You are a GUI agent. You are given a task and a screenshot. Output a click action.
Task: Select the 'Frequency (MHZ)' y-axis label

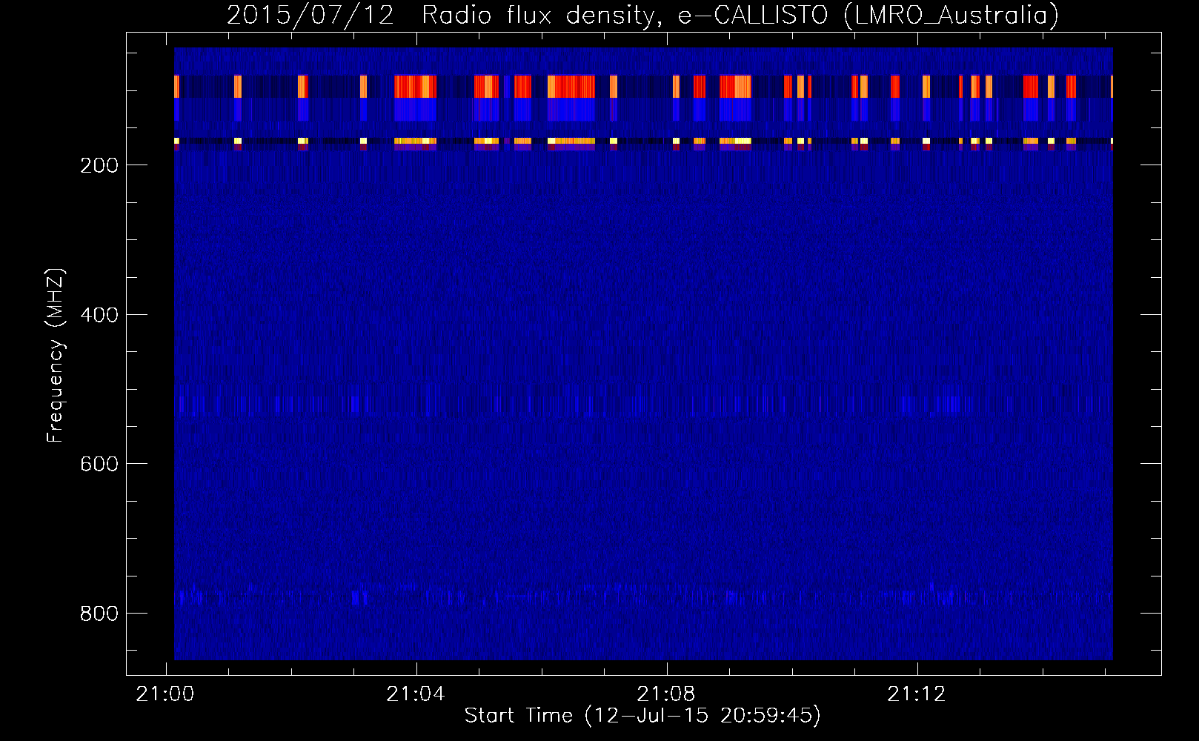pos(56,355)
